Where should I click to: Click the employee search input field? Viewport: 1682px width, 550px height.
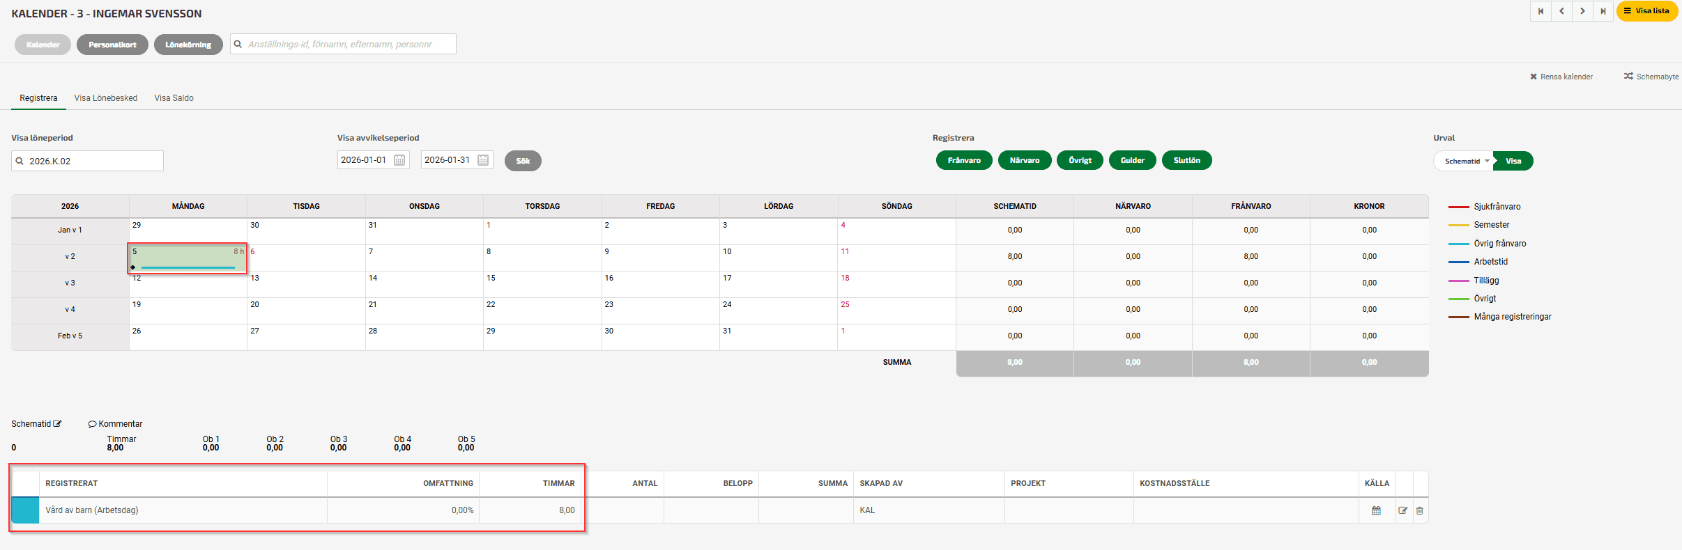tap(343, 44)
